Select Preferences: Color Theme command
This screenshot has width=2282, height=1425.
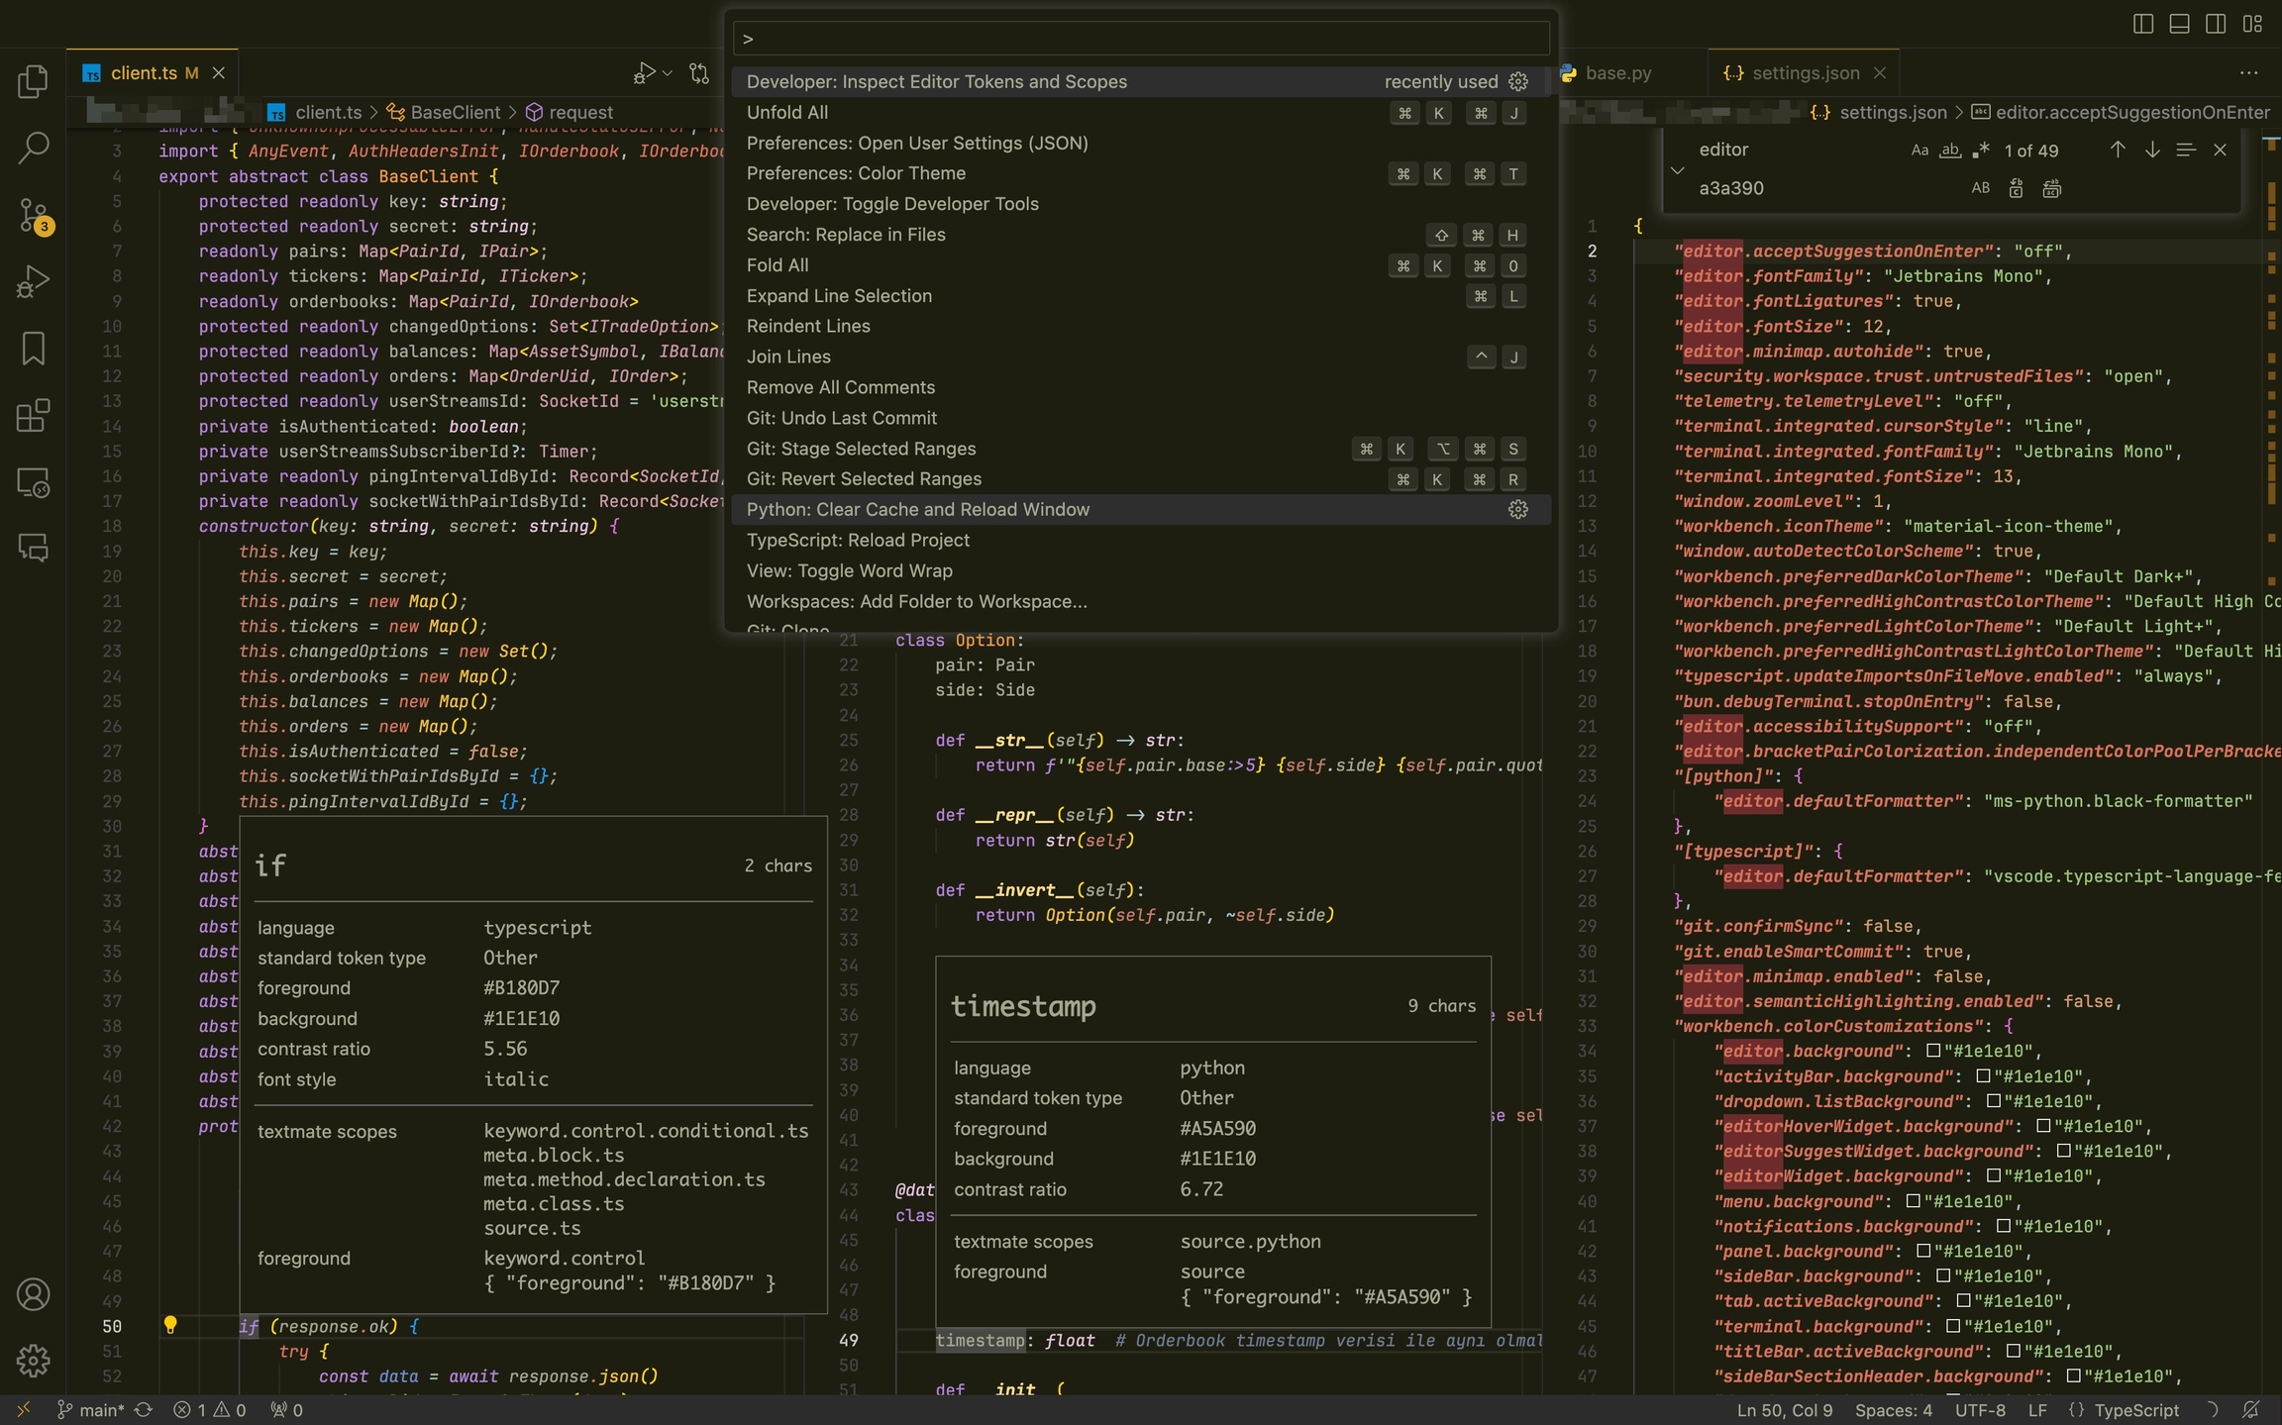[856, 173]
